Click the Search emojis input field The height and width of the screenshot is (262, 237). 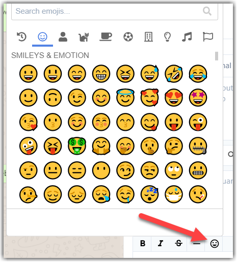click(x=115, y=12)
